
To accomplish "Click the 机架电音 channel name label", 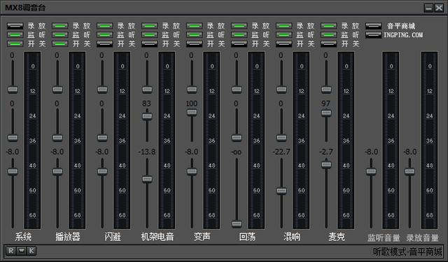I will point(157,237).
